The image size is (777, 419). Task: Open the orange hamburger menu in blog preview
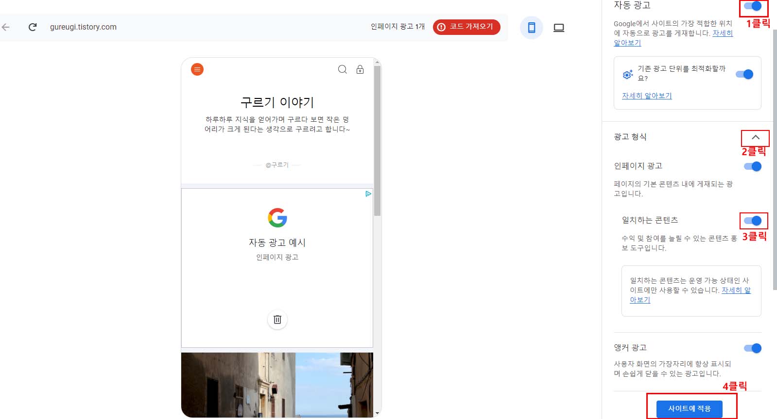click(x=197, y=69)
